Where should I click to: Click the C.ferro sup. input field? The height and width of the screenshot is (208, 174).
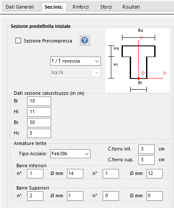[x=147, y=160]
